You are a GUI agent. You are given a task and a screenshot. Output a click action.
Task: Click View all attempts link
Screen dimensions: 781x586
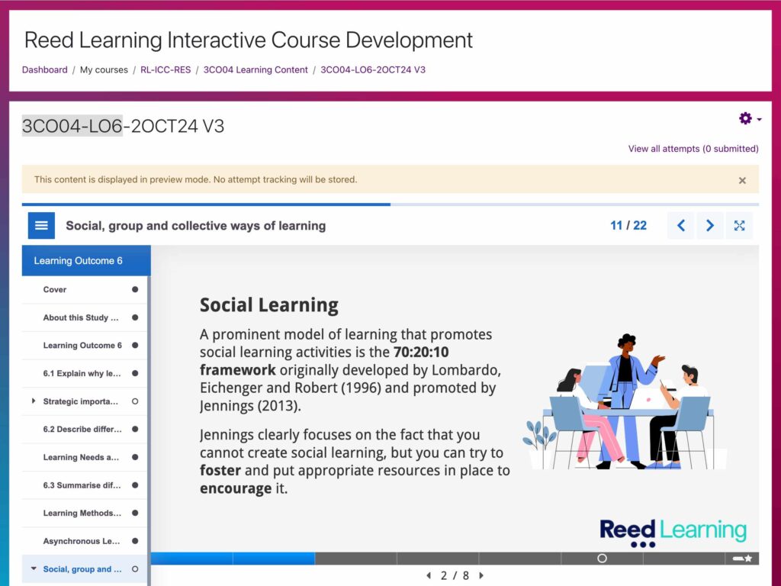point(693,149)
